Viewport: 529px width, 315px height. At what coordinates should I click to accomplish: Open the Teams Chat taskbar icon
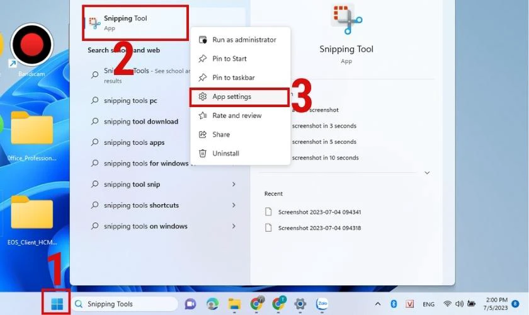[190, 304]
